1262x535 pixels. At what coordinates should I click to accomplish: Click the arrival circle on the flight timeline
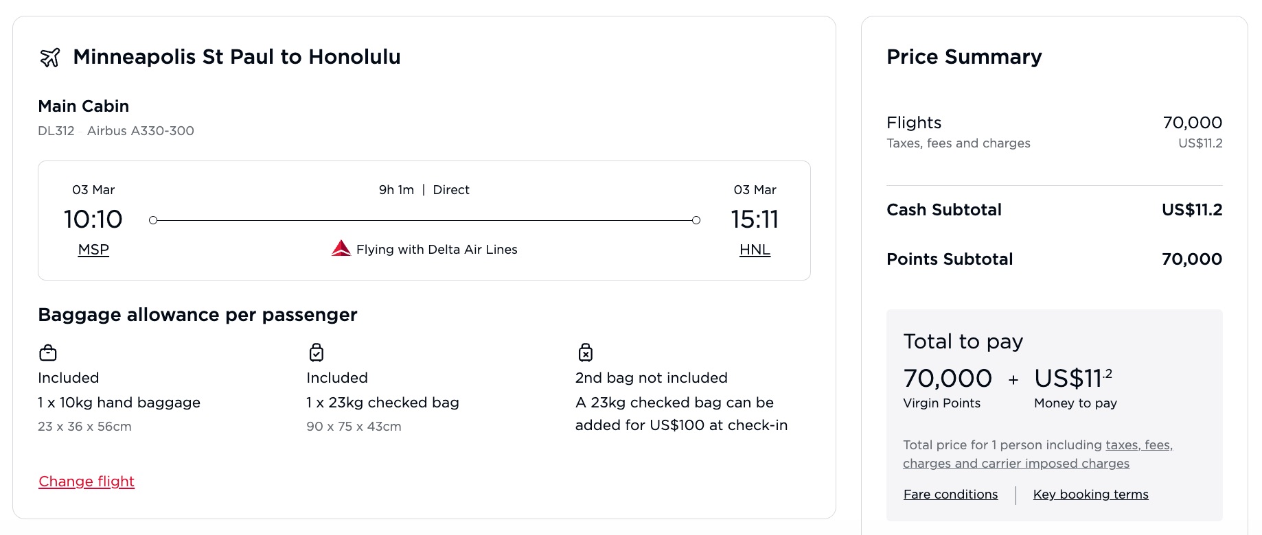(696, 219)
